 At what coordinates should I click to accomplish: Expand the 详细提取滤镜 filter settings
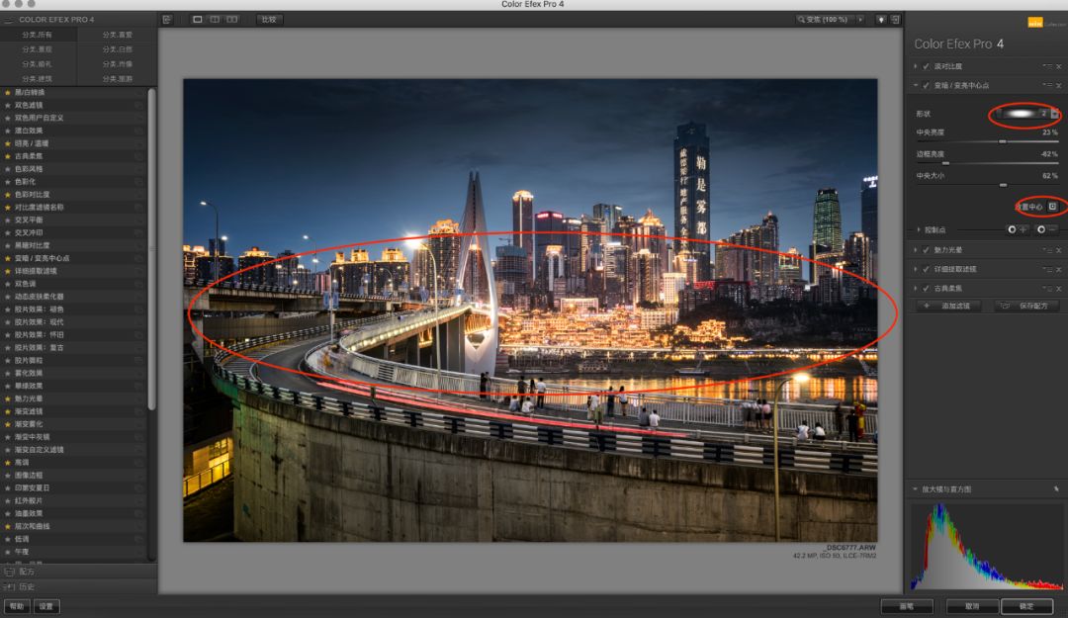pyautogui.click(x=916, y=270)
